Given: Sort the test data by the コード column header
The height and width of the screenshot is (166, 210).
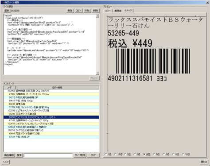Looking at the screenshot, I should coord(9,88).
